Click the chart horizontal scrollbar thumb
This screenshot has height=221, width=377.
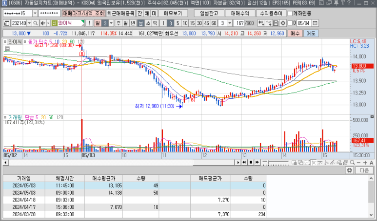click(214, 163)
